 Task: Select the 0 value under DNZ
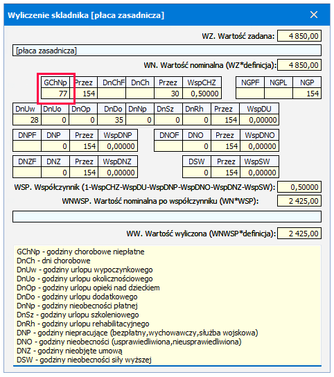tap(55, 173)
